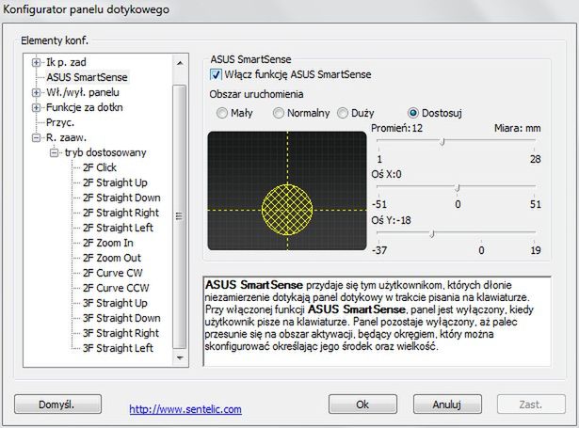
Task: Click the Anuluj button
Action: 447,404
